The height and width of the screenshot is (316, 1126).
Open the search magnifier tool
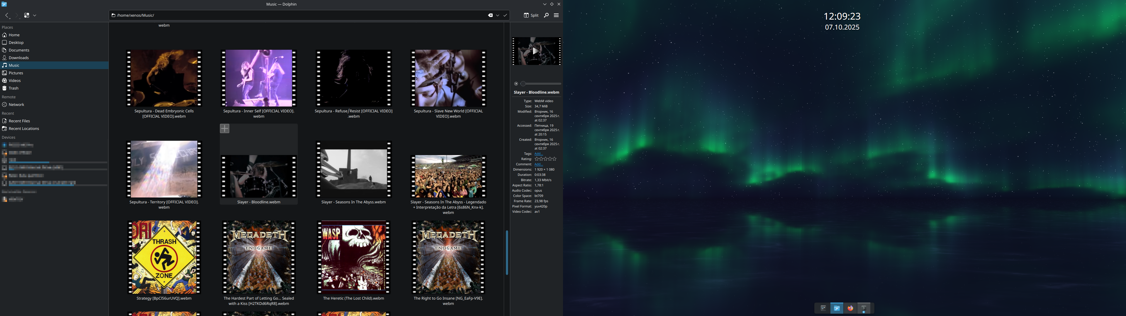tap(546, 15)
